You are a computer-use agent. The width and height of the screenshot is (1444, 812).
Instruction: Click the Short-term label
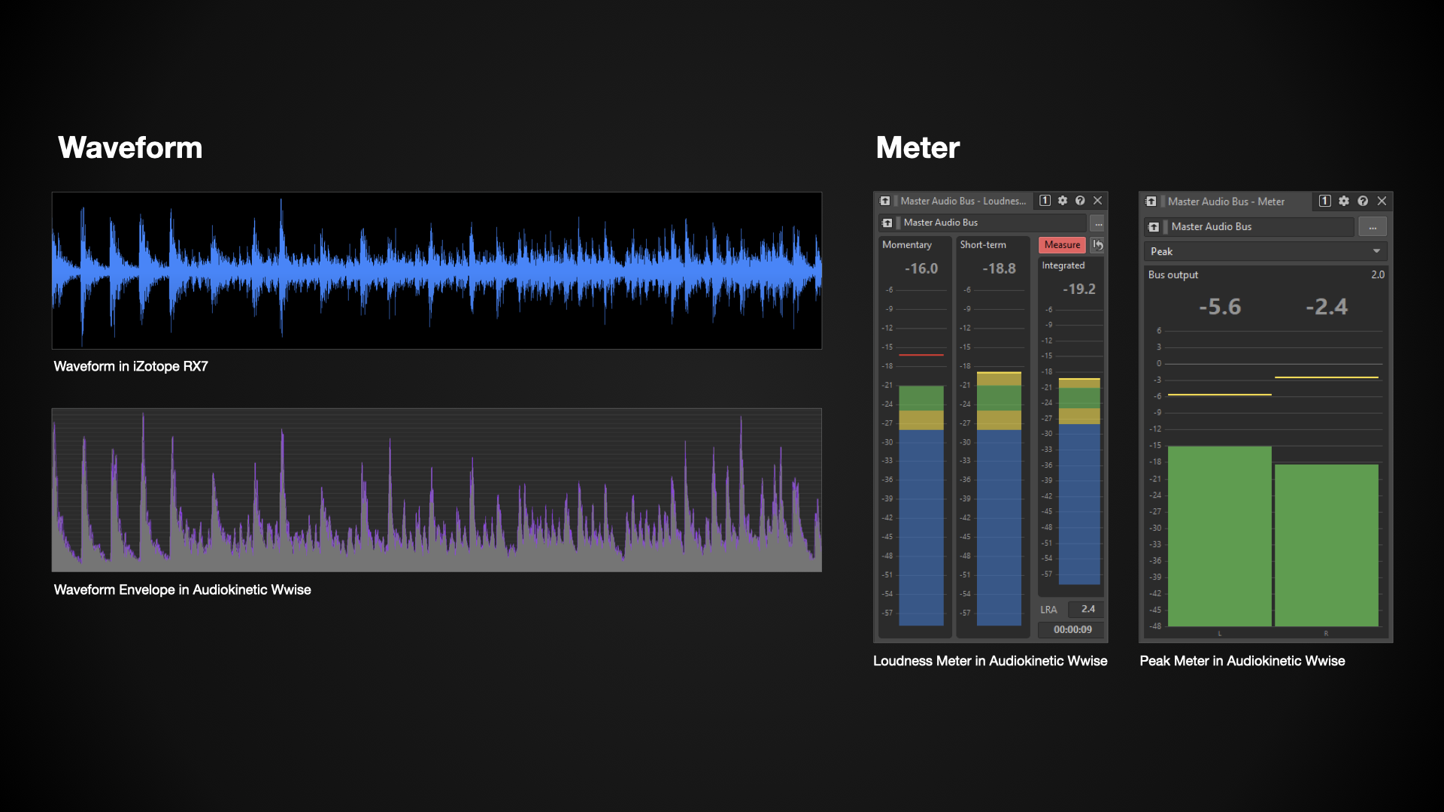(982, 245)
